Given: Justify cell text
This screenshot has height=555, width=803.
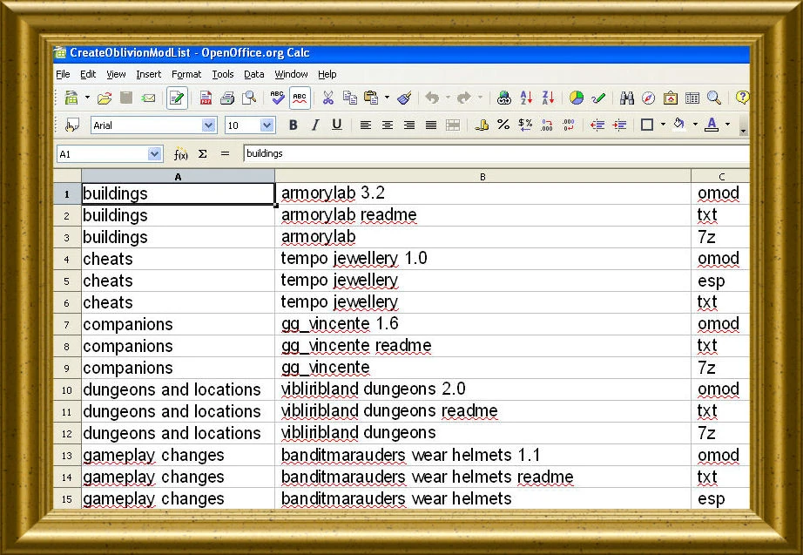Looking at the screenshot, I should click(431, 125).
